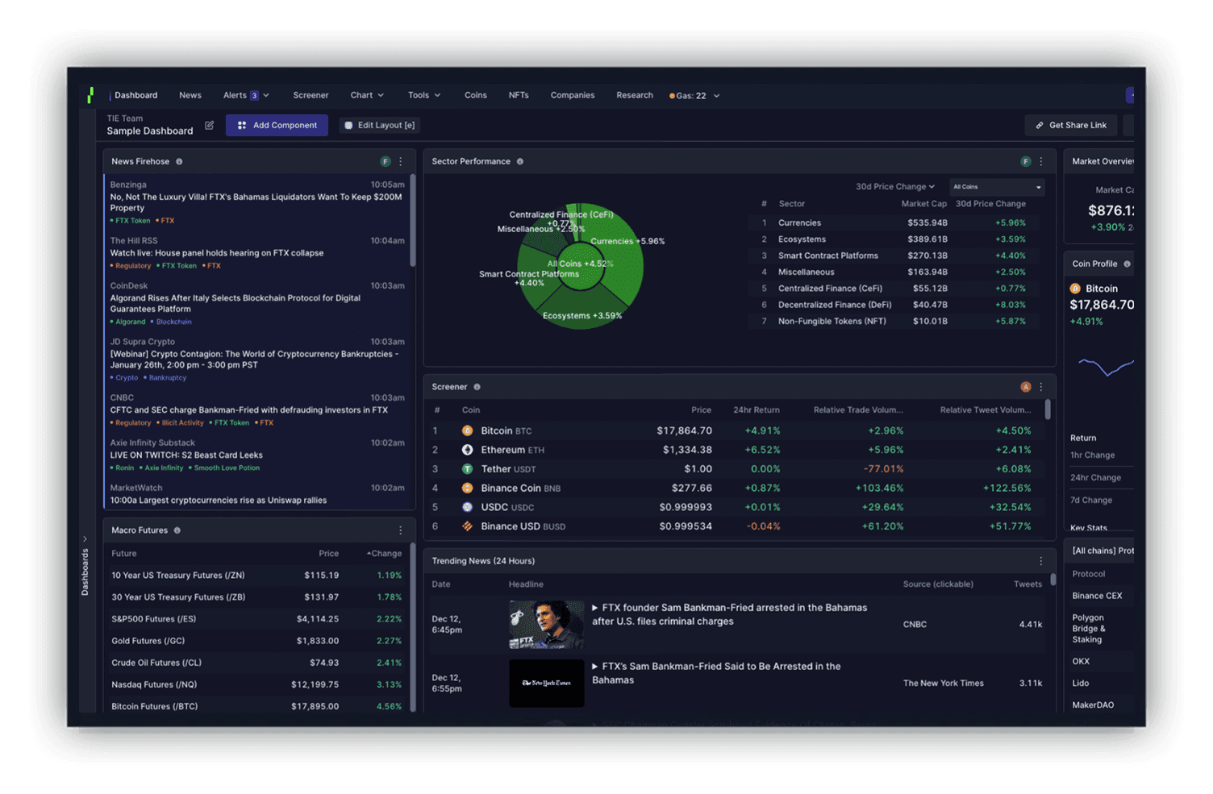Click Macro Futures info icon
This screenshot has height=794, width=1213.
[177, 530]
